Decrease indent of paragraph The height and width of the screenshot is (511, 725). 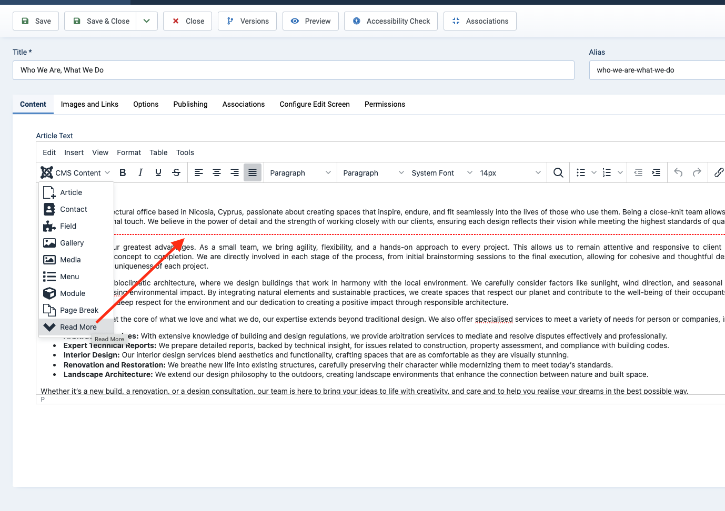pyautogui.click(x=638, y=172)
